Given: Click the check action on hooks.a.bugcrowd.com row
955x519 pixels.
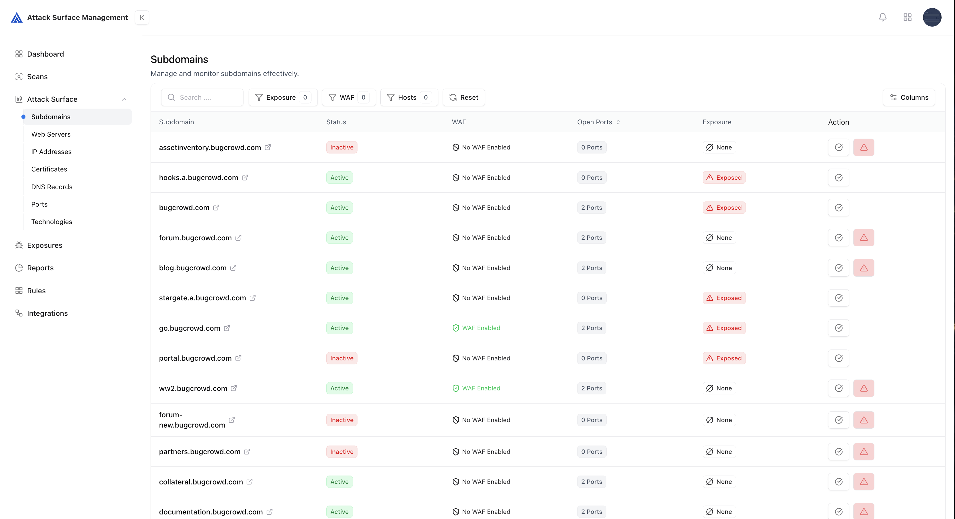Looking at the screenshot, I should click(839, 177).
